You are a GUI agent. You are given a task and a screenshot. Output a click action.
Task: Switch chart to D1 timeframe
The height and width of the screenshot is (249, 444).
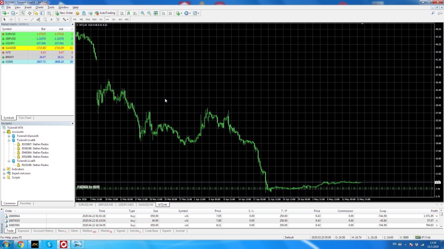pos(114,20)
